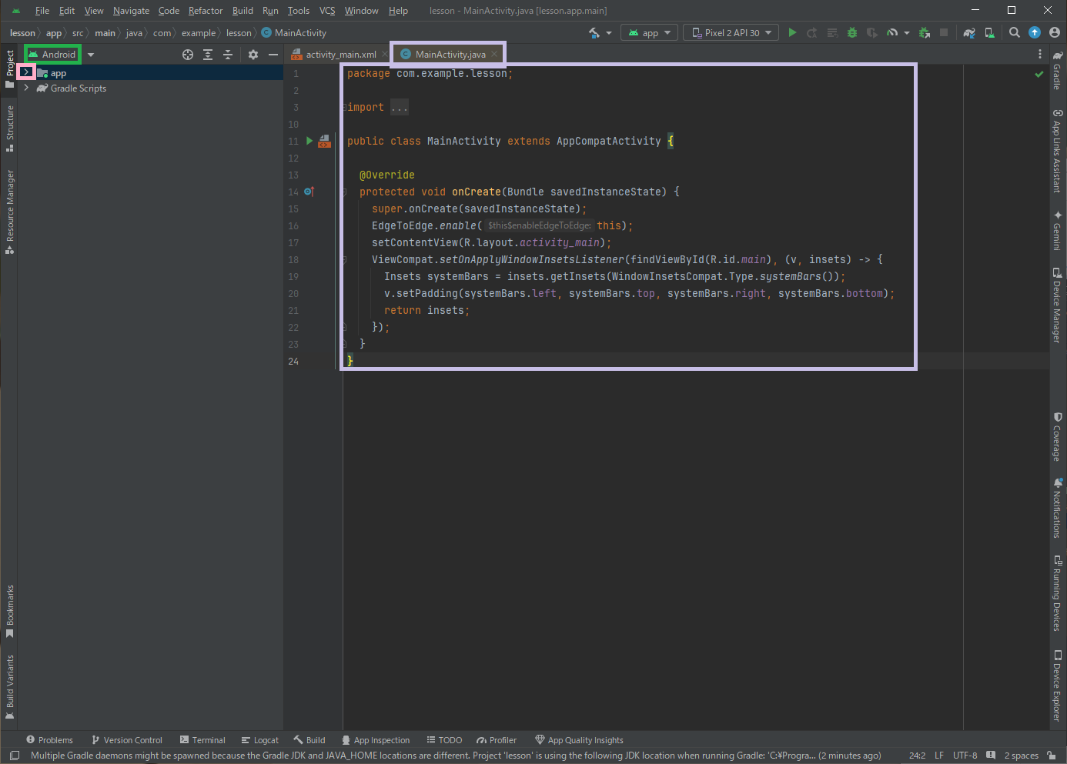Screen dimensions: 1067x764
Task: Run the app with green play button
Action: [792, 33]
